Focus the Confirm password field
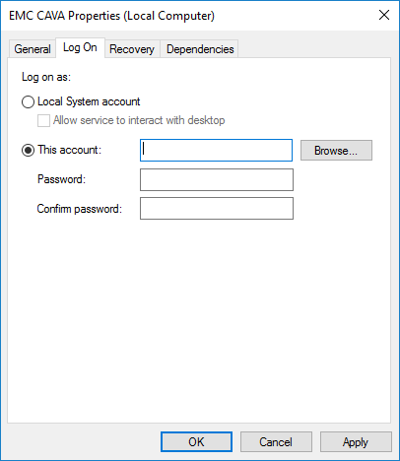Screen dimensions: 400x461 (217, 208)
